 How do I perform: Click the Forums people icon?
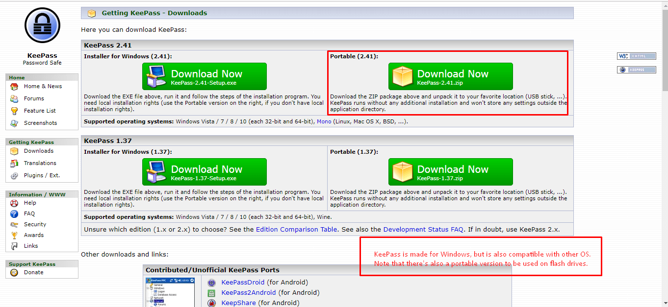[x=14, y=98]
